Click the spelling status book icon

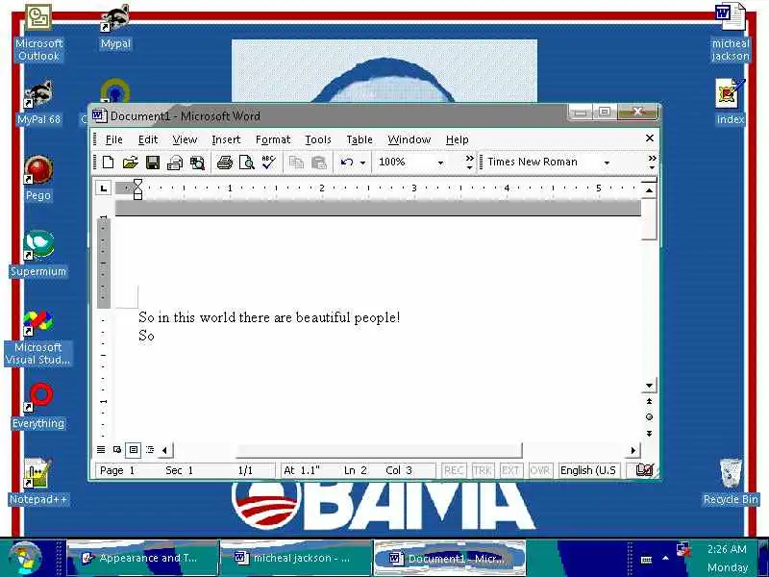(644, 470)
